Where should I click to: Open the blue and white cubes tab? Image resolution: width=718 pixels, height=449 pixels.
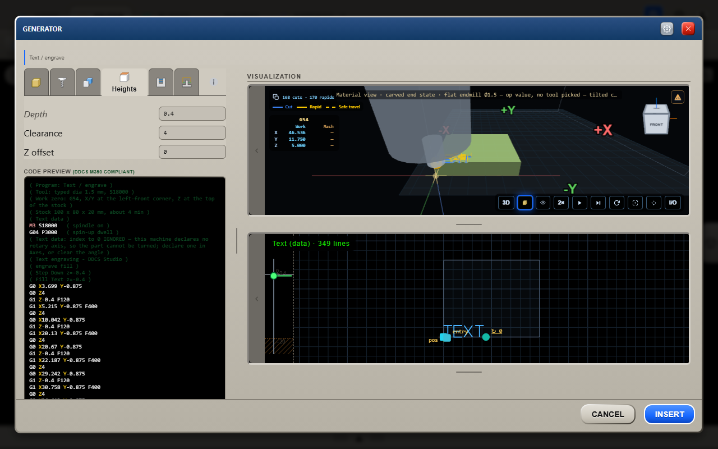pyautogui.click(x=88, y=83)
